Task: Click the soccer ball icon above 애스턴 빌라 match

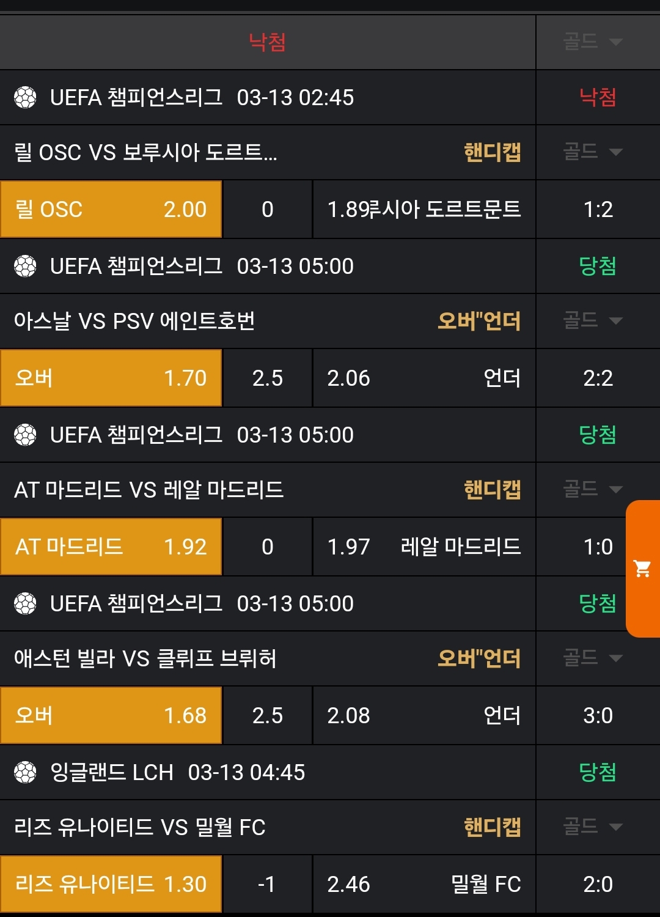Action: tap(25, 604)
